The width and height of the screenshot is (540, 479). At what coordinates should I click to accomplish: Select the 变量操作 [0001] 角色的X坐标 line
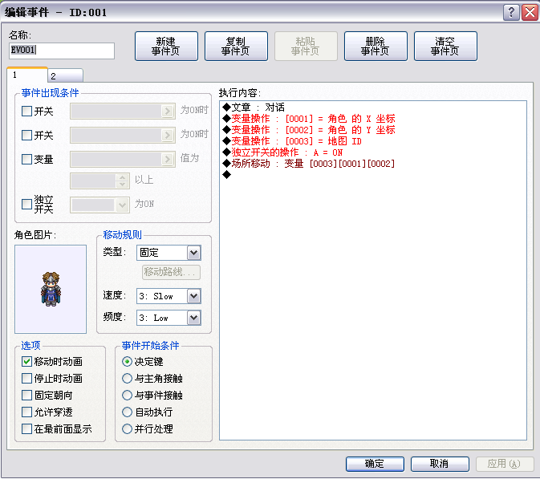[309, 119]
